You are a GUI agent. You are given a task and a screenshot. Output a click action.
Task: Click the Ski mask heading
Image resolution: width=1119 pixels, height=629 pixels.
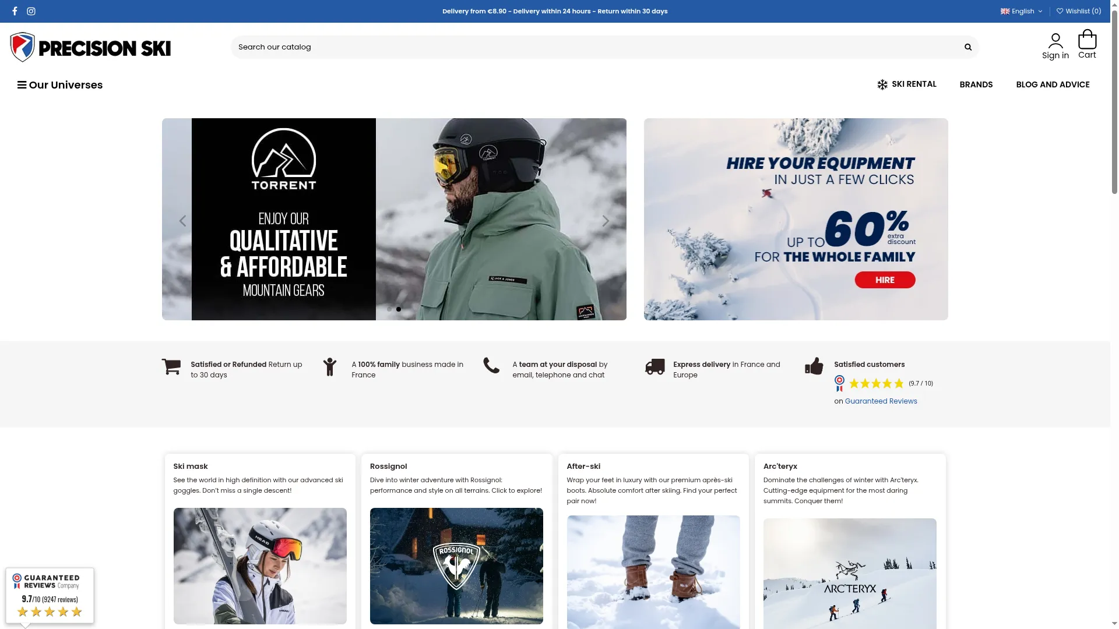pyautogui.click(x=191, y=467)
